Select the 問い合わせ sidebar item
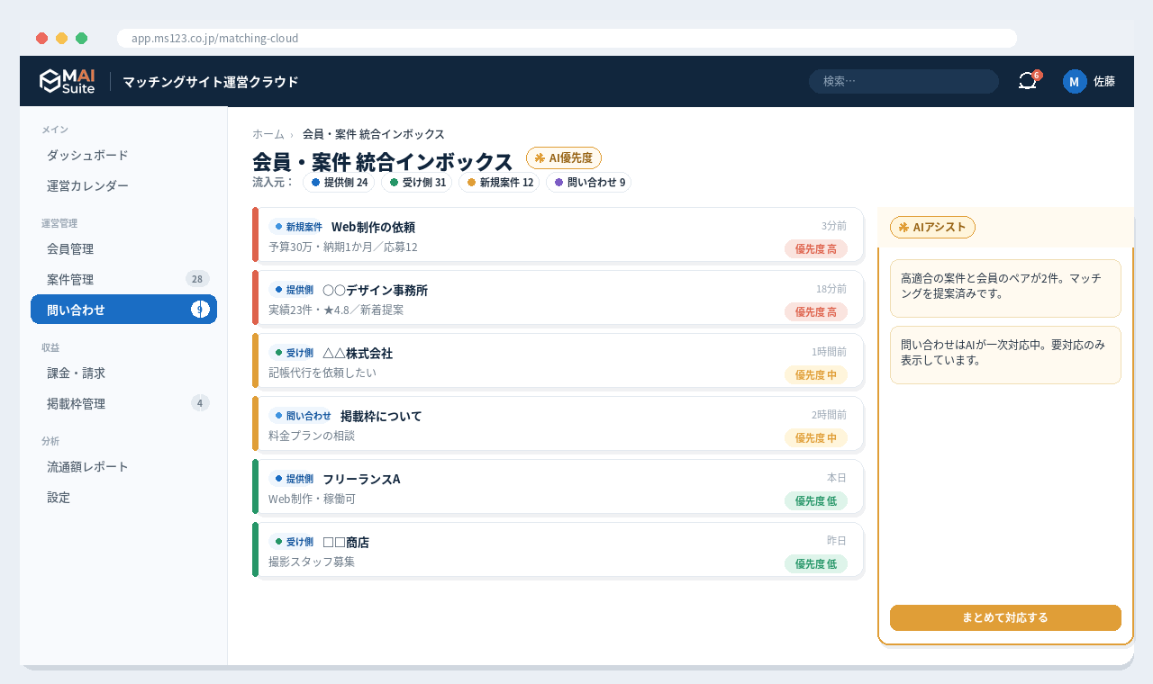This screenshot has width=1153, height=684. [x=123, y=310]
